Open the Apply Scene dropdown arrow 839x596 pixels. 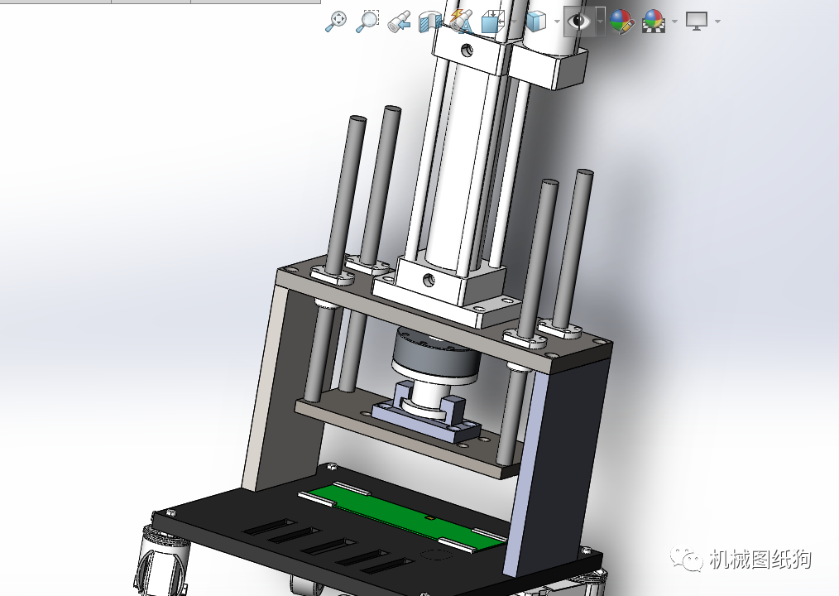point(674,22)
